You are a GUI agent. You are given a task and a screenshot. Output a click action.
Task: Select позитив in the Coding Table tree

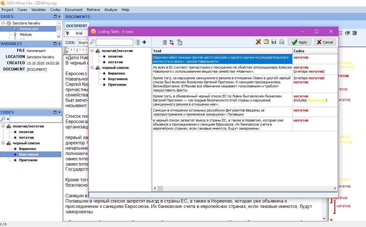coord(115,56)
